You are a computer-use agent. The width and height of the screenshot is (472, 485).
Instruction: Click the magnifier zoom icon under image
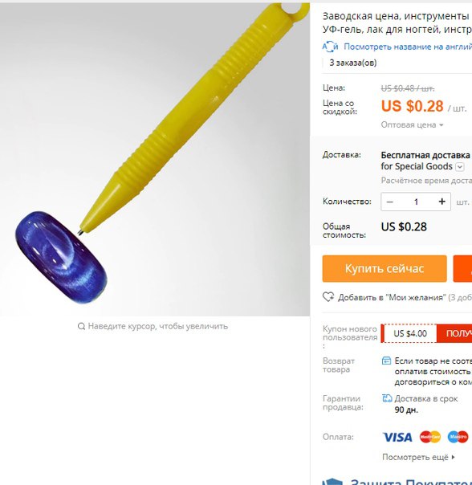81,326
